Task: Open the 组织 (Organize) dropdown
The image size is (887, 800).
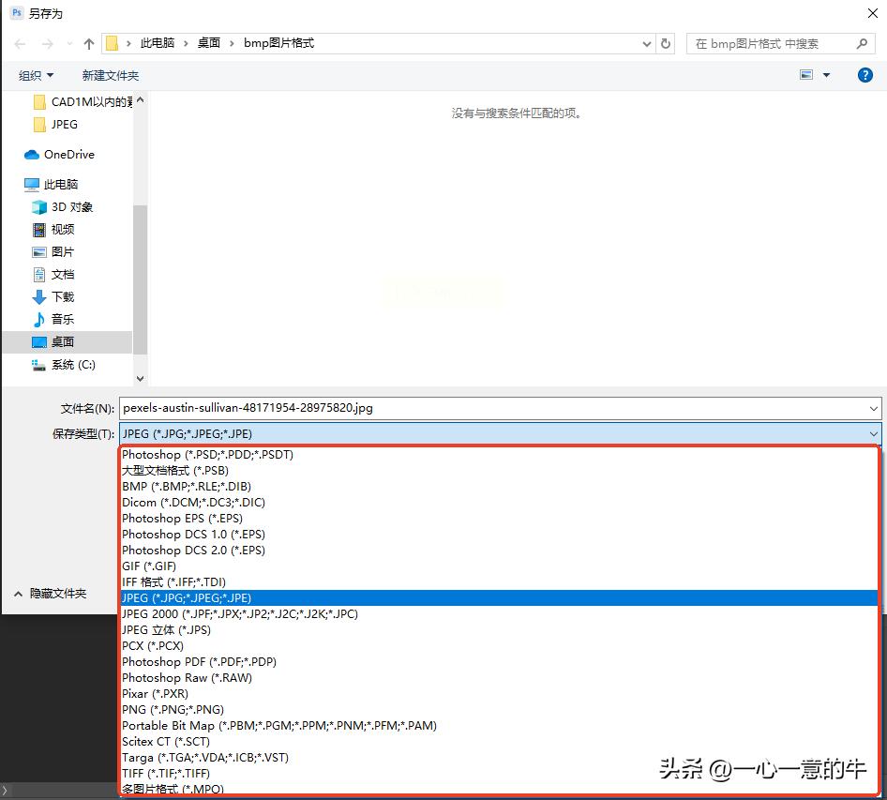Action: (36, 75)
